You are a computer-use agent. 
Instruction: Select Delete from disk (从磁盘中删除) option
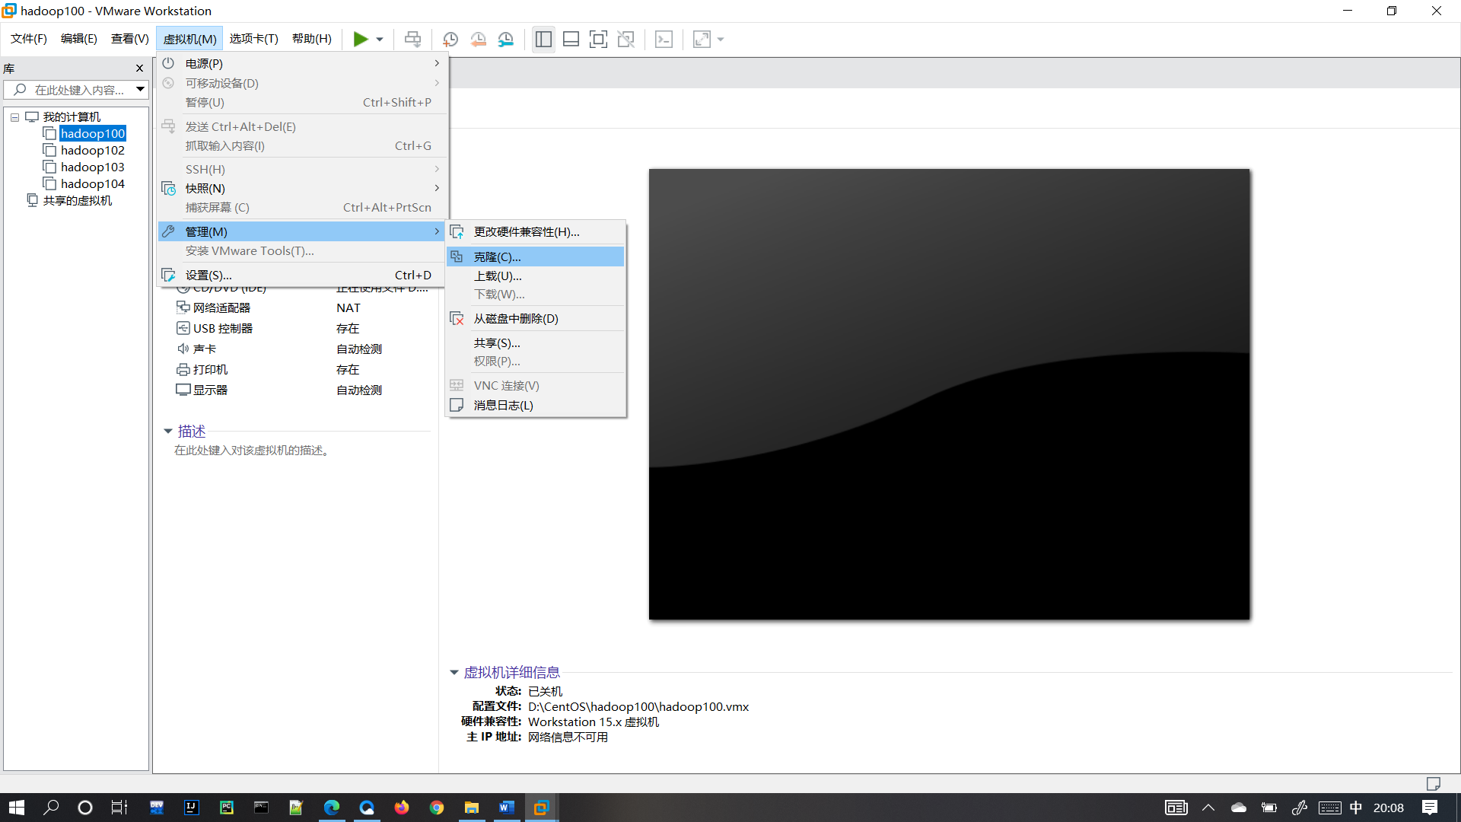point(515,319)
